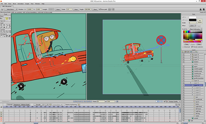Viewport: 206px width, 124px height.
Task: Select the highlighted yellow bone tool
Action: click(x=7, y=18)
